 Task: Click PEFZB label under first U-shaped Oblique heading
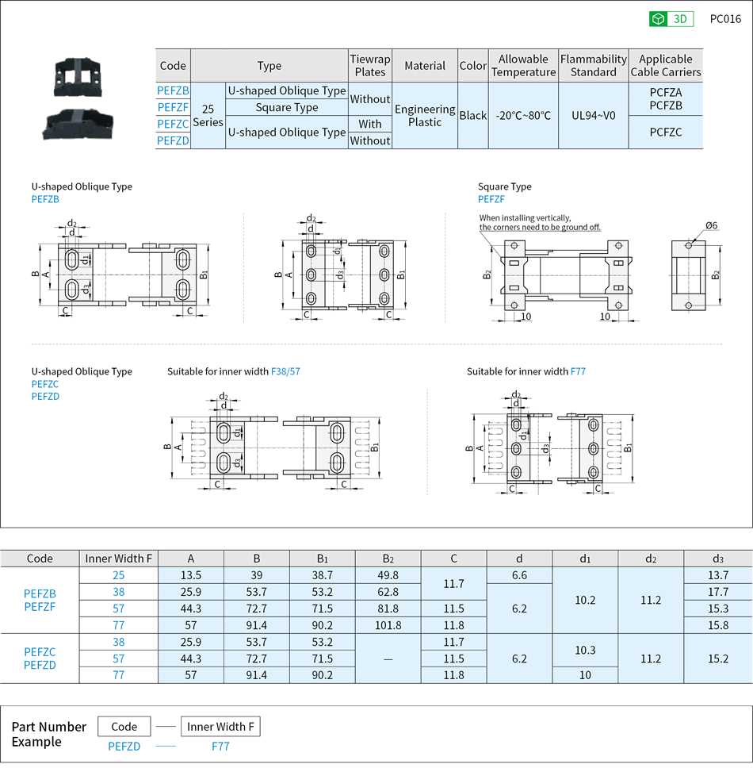click(45, 199)
